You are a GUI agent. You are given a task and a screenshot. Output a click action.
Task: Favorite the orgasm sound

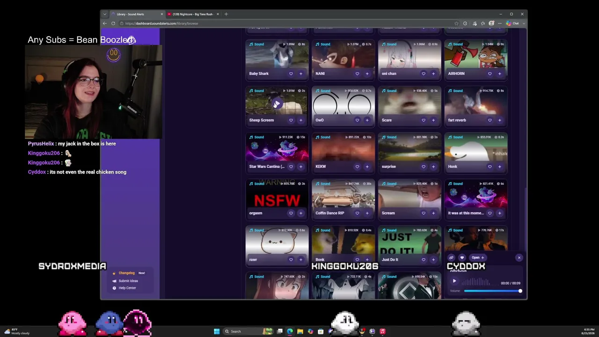[x=291, y=213]
